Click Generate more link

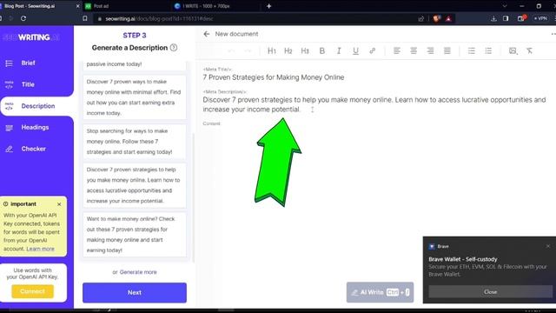tap(138, 272)
